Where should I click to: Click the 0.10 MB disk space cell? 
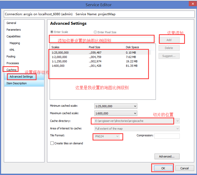131,53
